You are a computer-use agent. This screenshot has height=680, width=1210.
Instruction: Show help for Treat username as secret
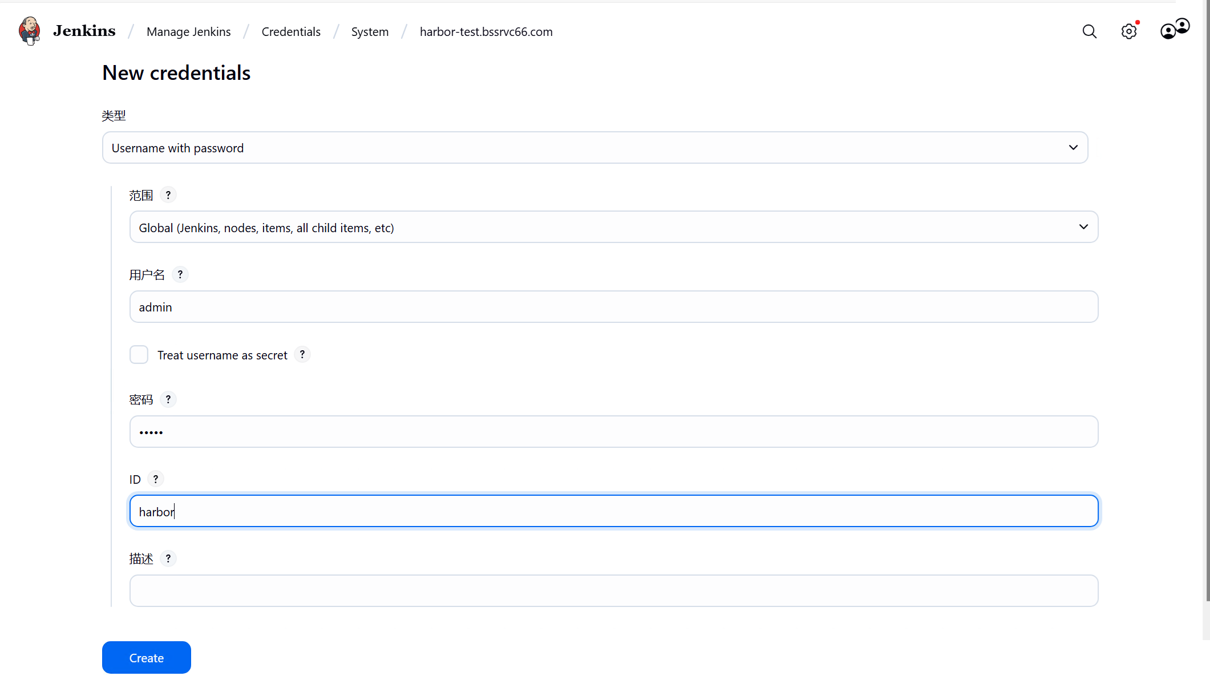tap(302, 354)
